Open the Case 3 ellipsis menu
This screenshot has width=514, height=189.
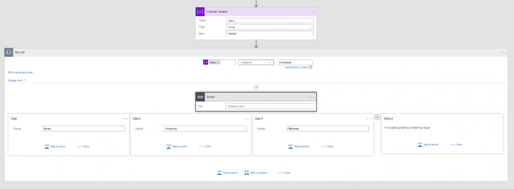point(369,119)
